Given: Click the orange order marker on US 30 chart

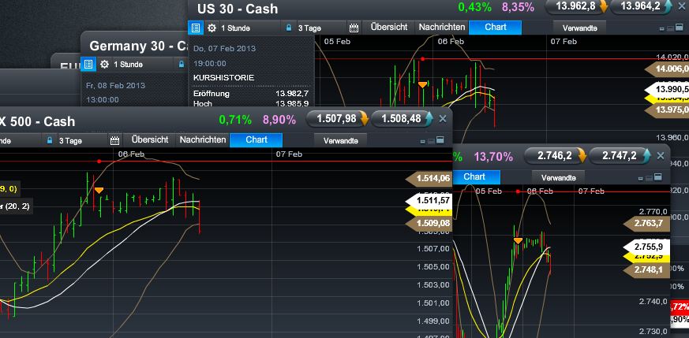Looking at the screenshot, I should [x=422, y=84].
